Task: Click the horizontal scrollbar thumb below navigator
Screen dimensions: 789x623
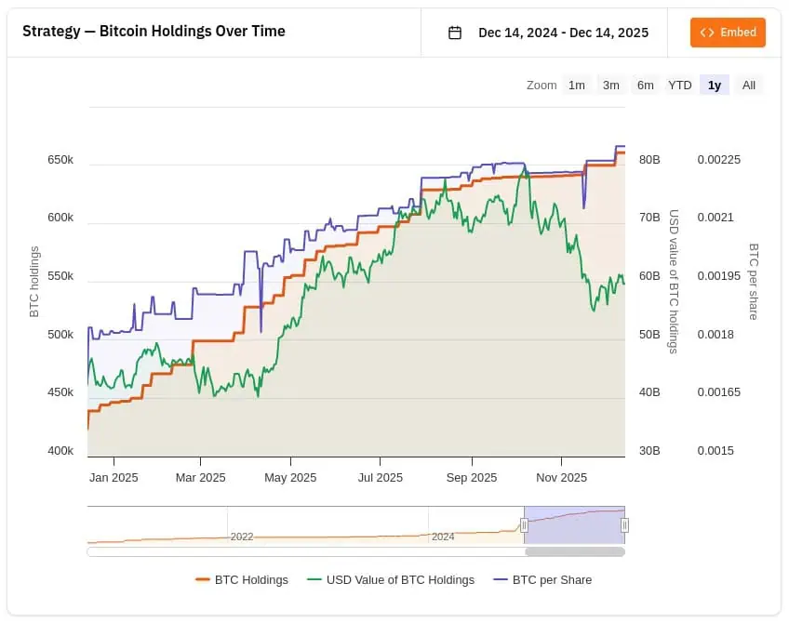Action: [x=574, y=551]
